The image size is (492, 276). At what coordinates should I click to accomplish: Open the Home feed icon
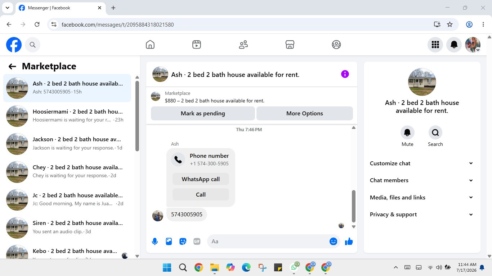[150, 45]
